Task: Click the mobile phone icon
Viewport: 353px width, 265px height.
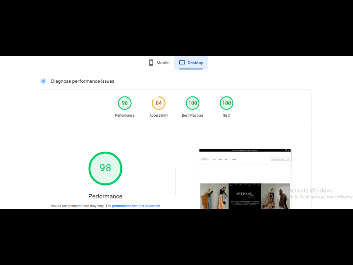Action: [151, 63]
